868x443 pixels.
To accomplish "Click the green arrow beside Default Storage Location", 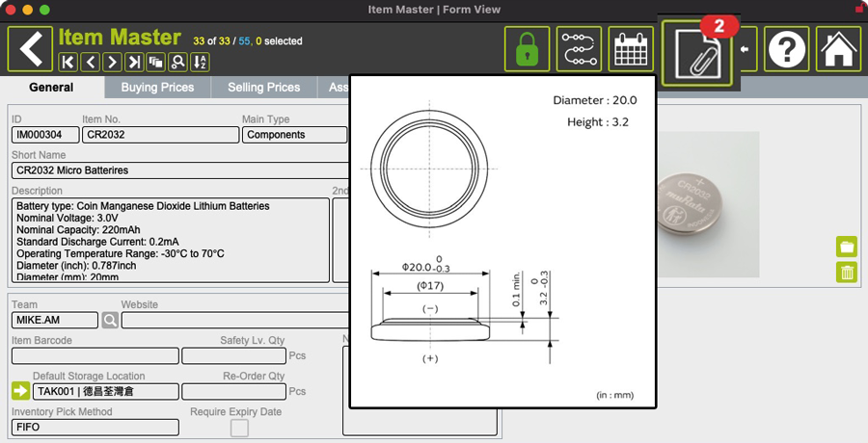I will [x=20, y=391].
